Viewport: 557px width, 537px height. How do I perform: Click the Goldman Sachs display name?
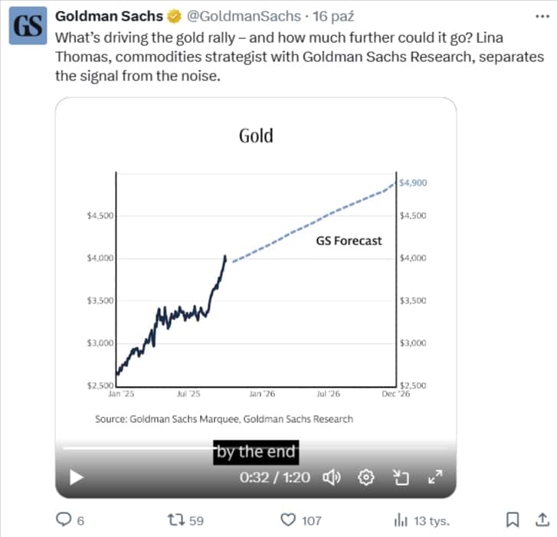(x=109, y=16)
